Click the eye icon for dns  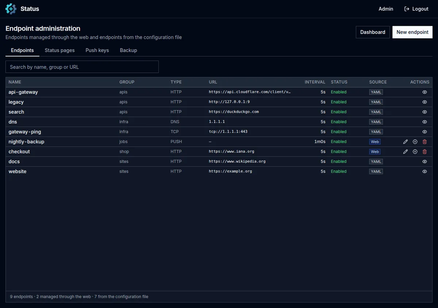(x=424, y=122)
